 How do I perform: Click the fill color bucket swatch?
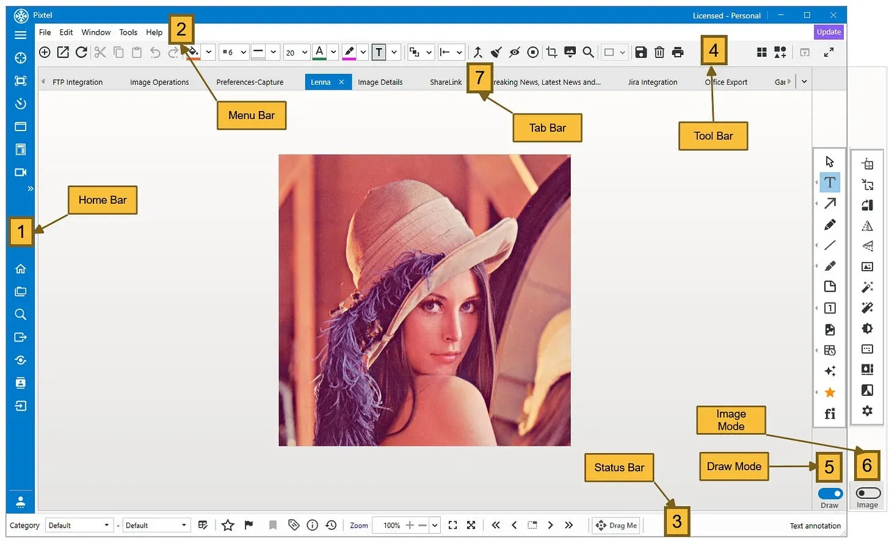193,52
